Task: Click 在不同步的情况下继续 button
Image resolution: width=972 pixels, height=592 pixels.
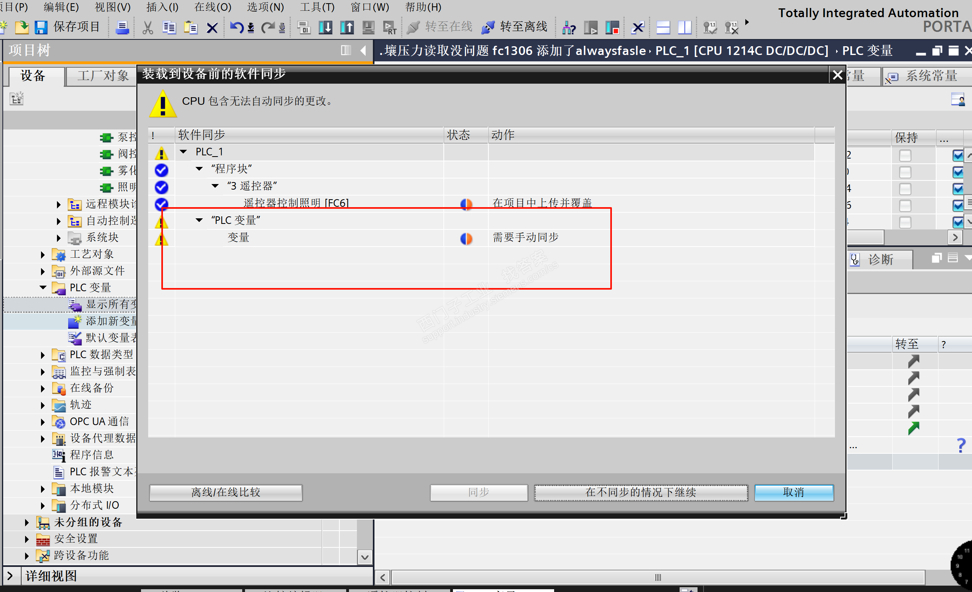Action: tap(641, 492)
